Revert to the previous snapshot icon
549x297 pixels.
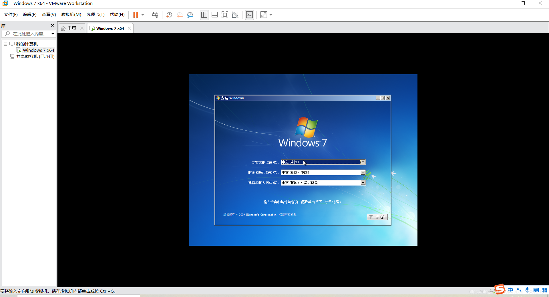(x=180, y=15)
